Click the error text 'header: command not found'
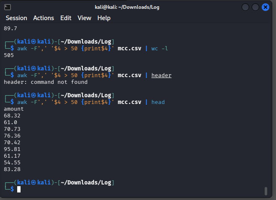 tap(46, 82)
